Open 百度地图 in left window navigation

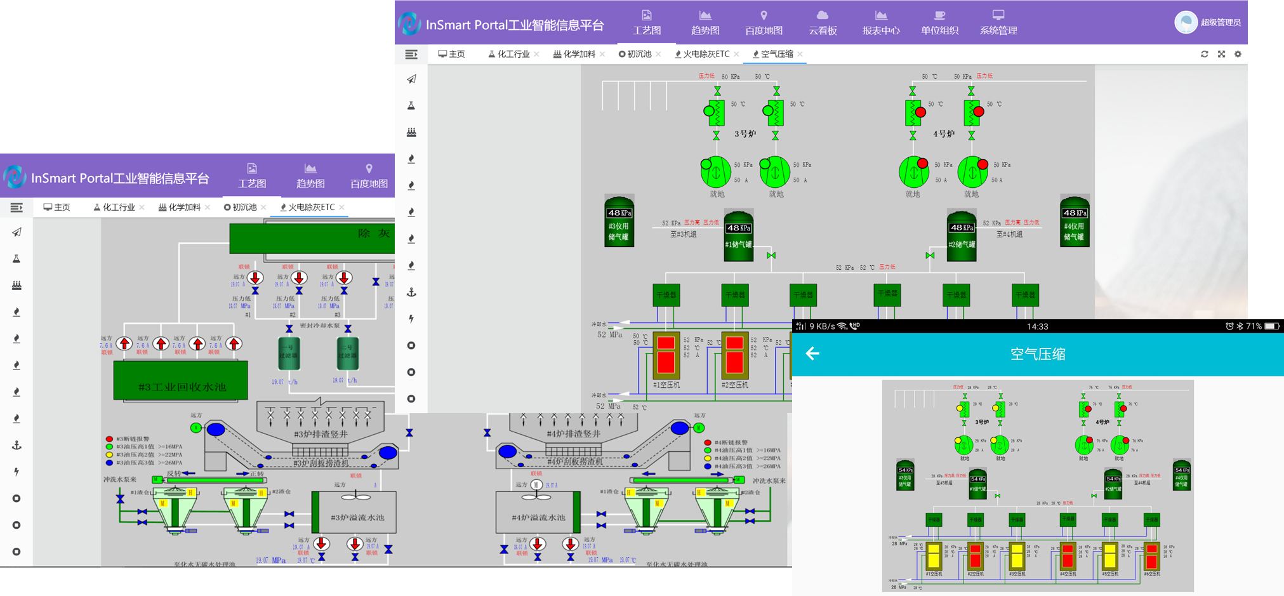369,176
